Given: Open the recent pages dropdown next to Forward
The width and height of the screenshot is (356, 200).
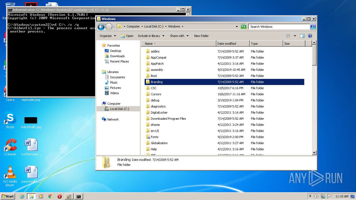Looking at the screenshot, I should pos(114,27).
